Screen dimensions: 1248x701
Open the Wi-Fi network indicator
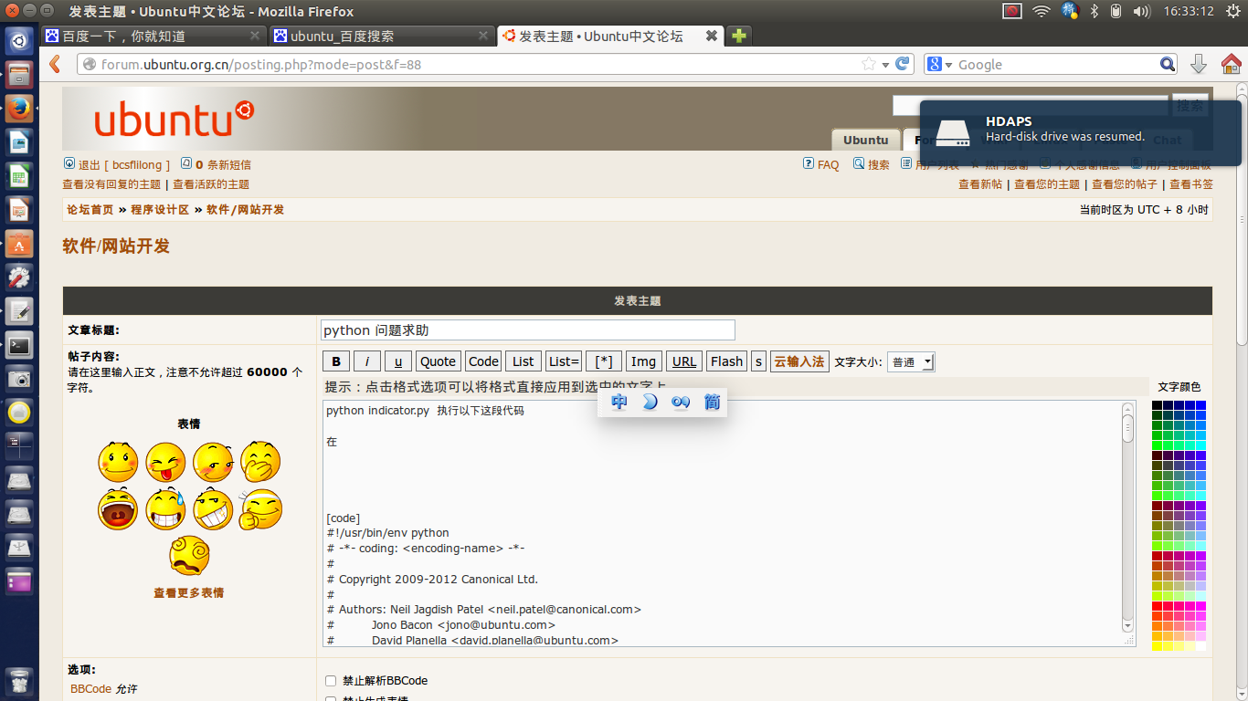click(x=1041, y=11)
